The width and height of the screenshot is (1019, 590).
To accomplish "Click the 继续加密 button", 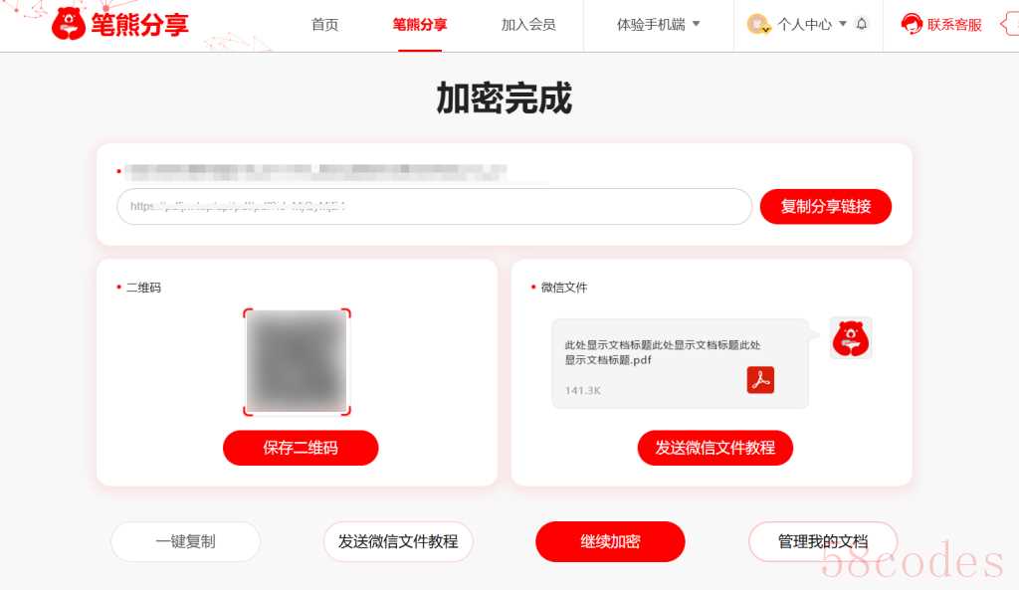I will pos(610,541).
